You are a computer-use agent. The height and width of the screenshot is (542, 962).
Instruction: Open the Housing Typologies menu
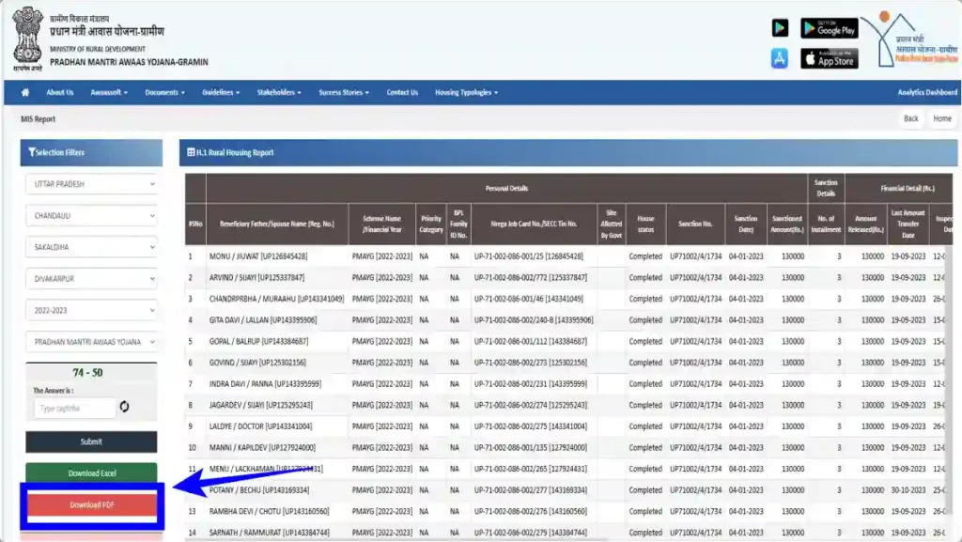coord(466,93)
